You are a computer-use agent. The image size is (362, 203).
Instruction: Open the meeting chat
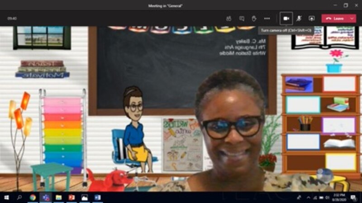coord(242,19)
